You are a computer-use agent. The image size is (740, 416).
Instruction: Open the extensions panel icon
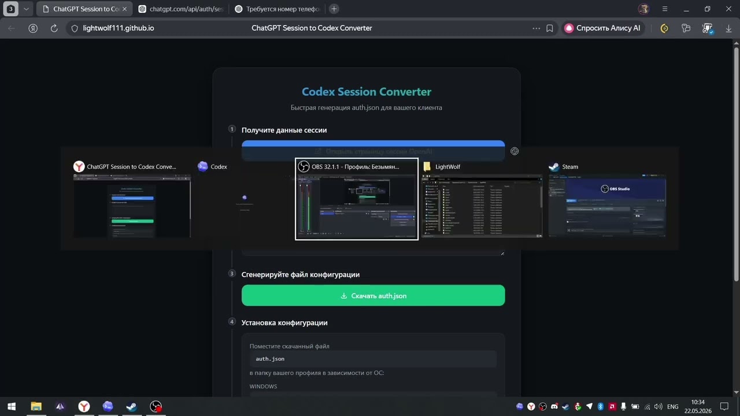tap(686, 28)
